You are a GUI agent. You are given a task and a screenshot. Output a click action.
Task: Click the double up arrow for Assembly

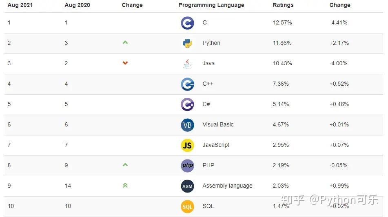[x=125, y=185]
